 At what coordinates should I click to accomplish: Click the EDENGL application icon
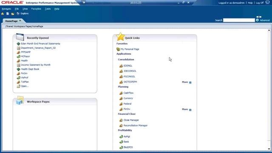[121, 66]
